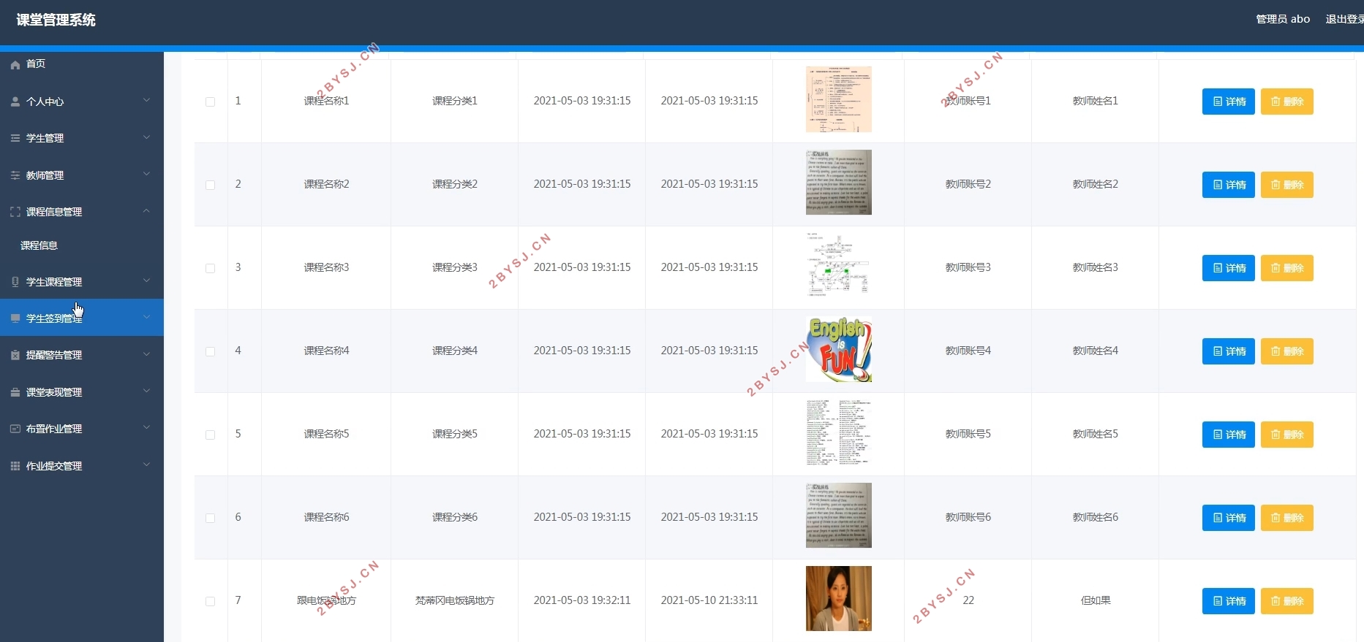Expand the 学生管理 chevron
This screenshot has height=642, width=1364.
coord(146,137)
